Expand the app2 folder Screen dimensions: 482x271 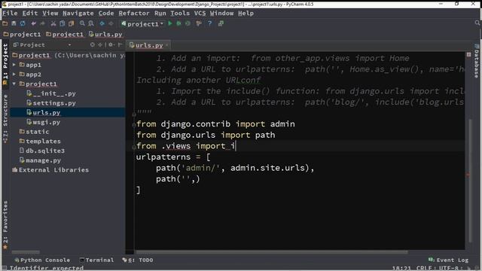tap(14, 75)
